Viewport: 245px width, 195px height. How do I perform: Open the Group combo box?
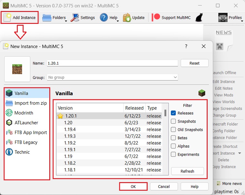113,77
